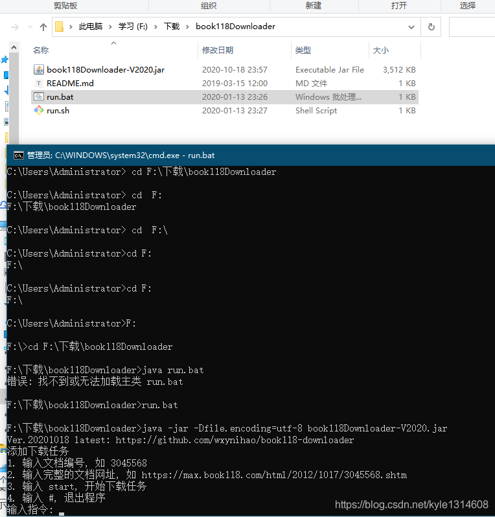Click the run.sh shell script icon
The width and height of the screenshot is (495, 517).
coord(39,110)
